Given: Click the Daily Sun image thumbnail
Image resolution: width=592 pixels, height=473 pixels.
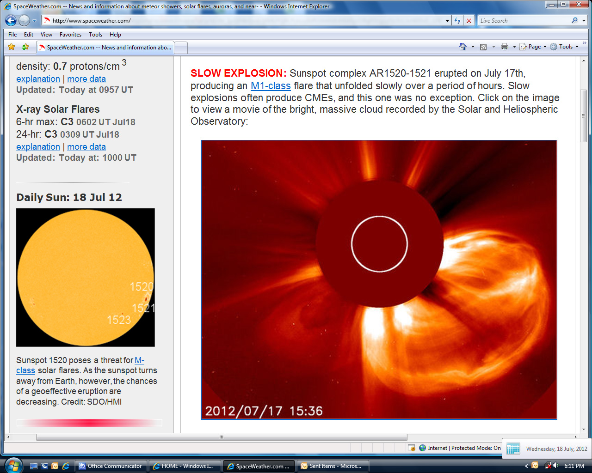Looking at the screenshot, I should pos(86,278).
